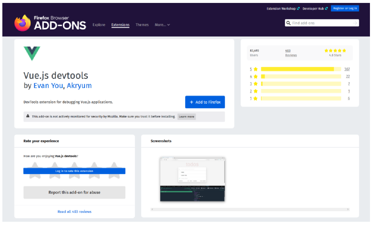Open the 367 five-star reviews count
The height and width of the screenshot is (225, 372).
347,69
